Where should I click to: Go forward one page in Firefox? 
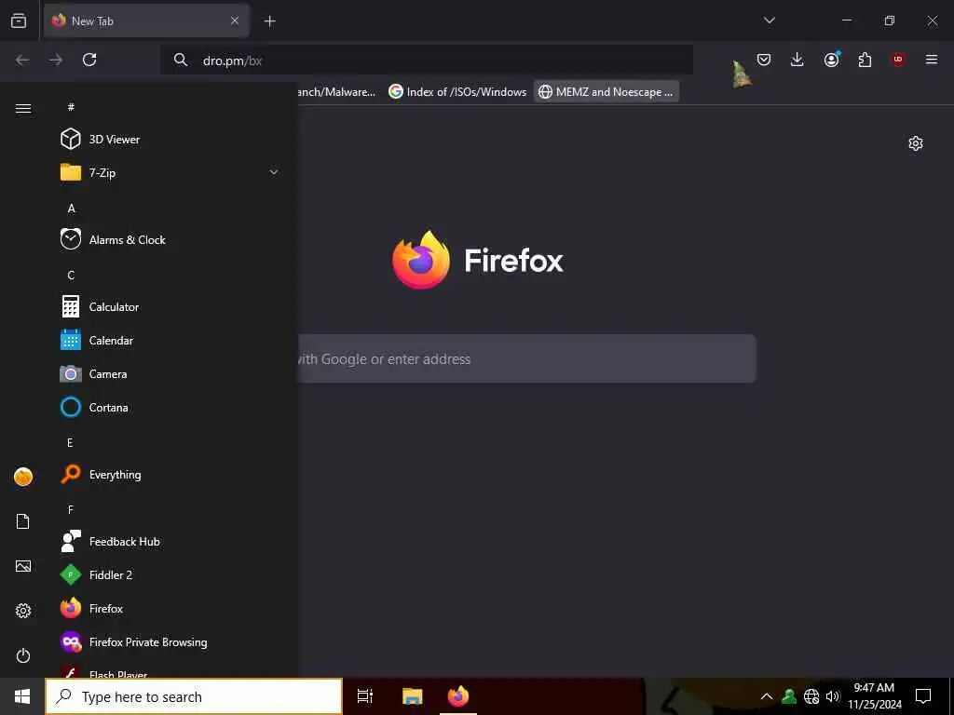coord(56,60)
